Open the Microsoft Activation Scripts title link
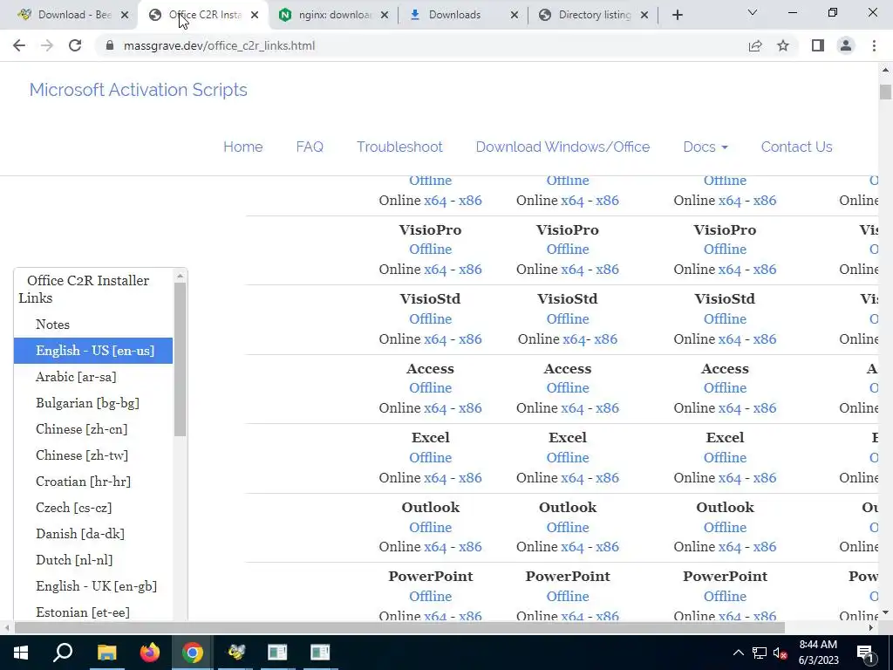Image resolution: width=893 pixels, height=670 pixels. tap(139, 90)
